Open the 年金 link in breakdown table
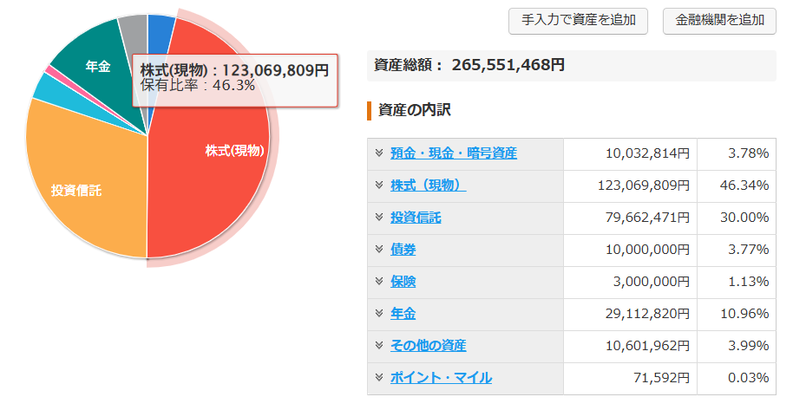This screenshot has height=410, width=793. tap(403, 314)
